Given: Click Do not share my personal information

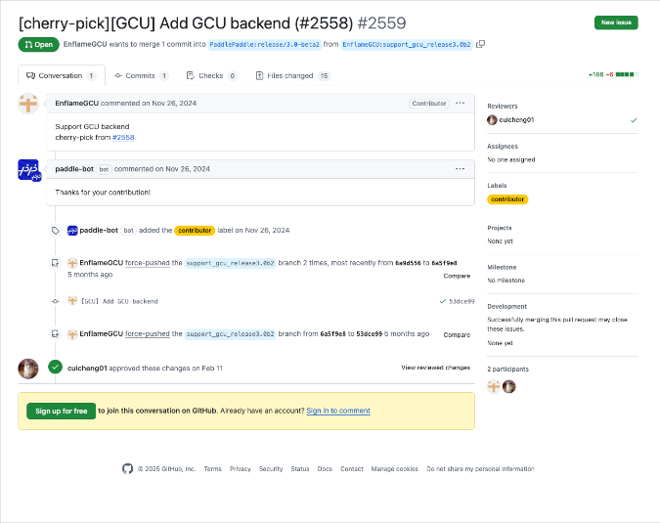Looking at the screenshot, I should click(480, 469).
